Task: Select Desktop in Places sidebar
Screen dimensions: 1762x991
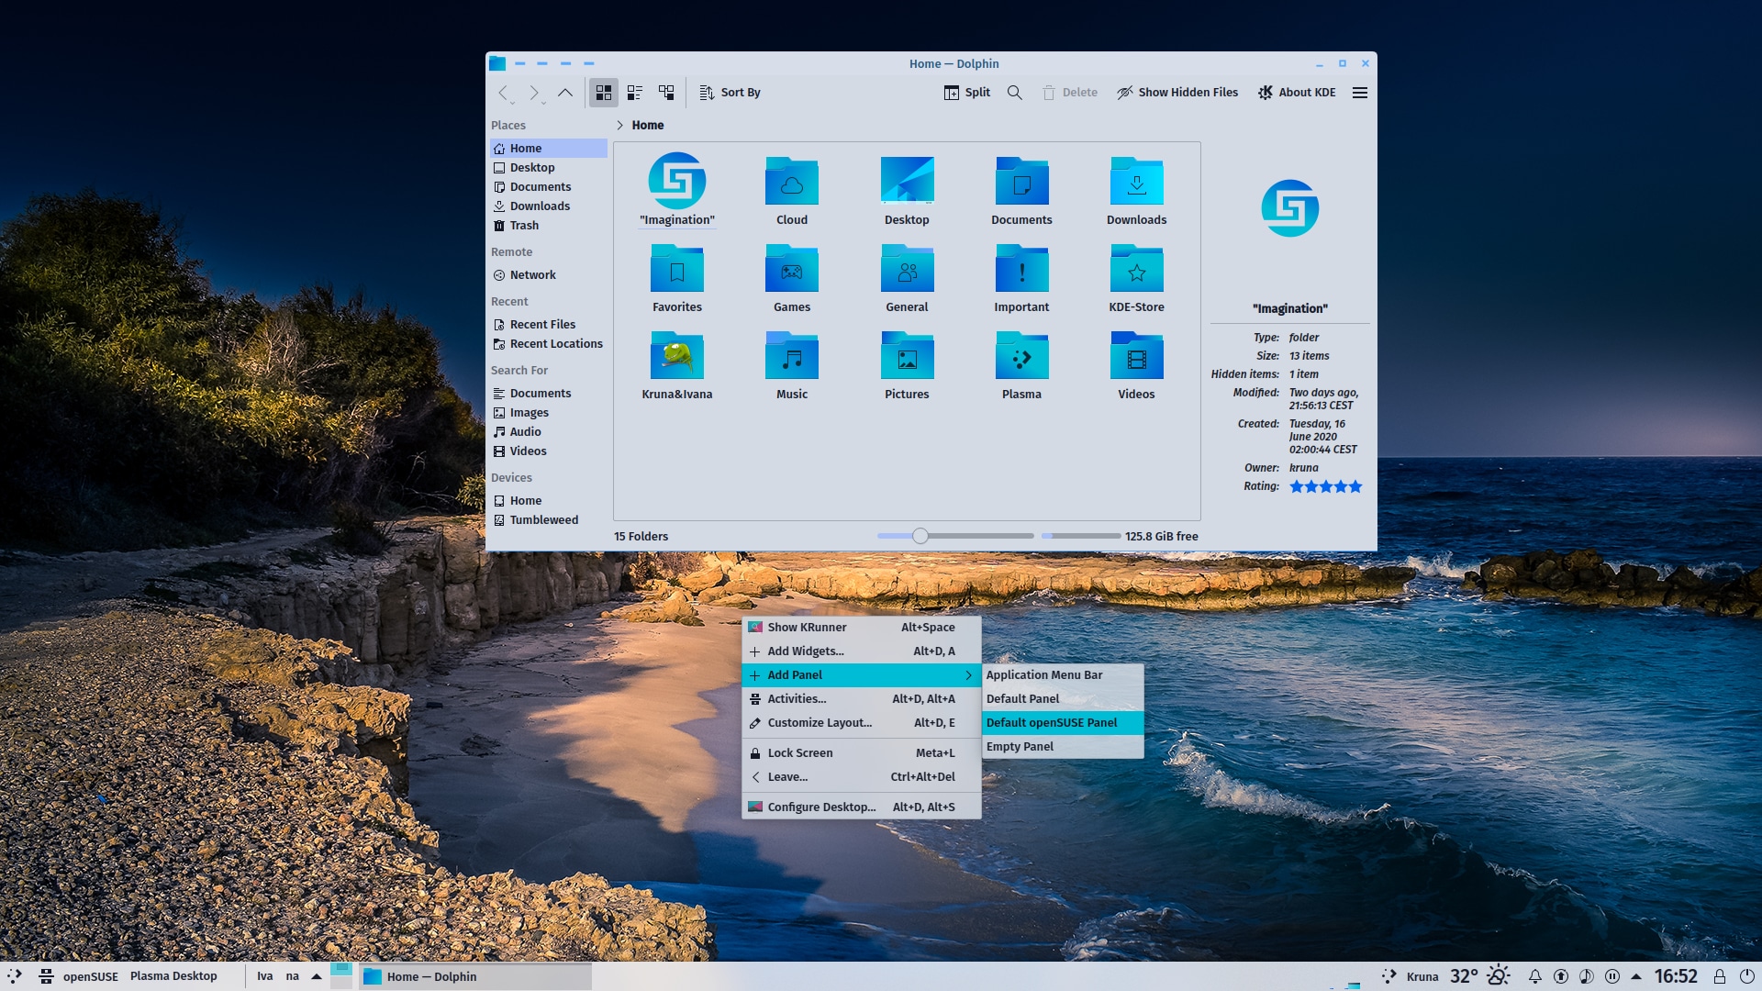Action: 548,168
